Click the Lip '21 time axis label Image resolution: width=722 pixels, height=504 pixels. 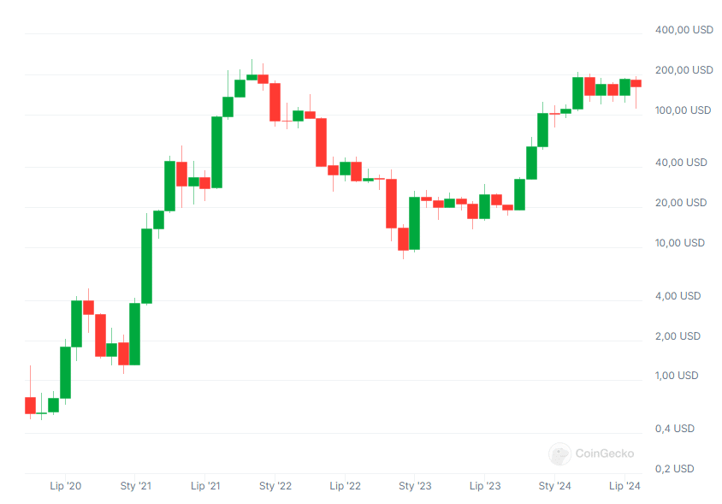[x=205, y=486]
